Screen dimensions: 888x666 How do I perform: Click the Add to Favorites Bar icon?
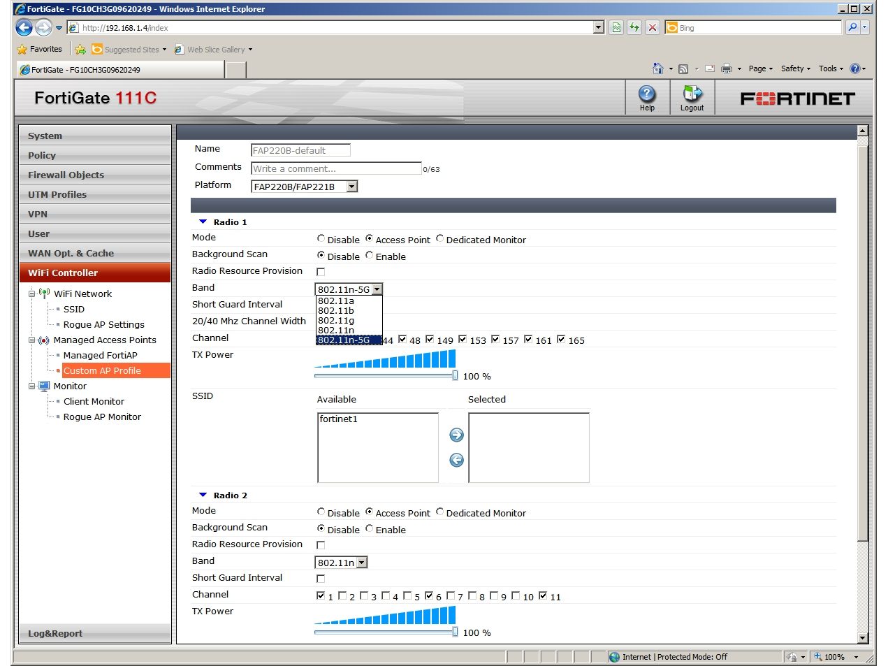pyautogui.click(x=80, y=49)
